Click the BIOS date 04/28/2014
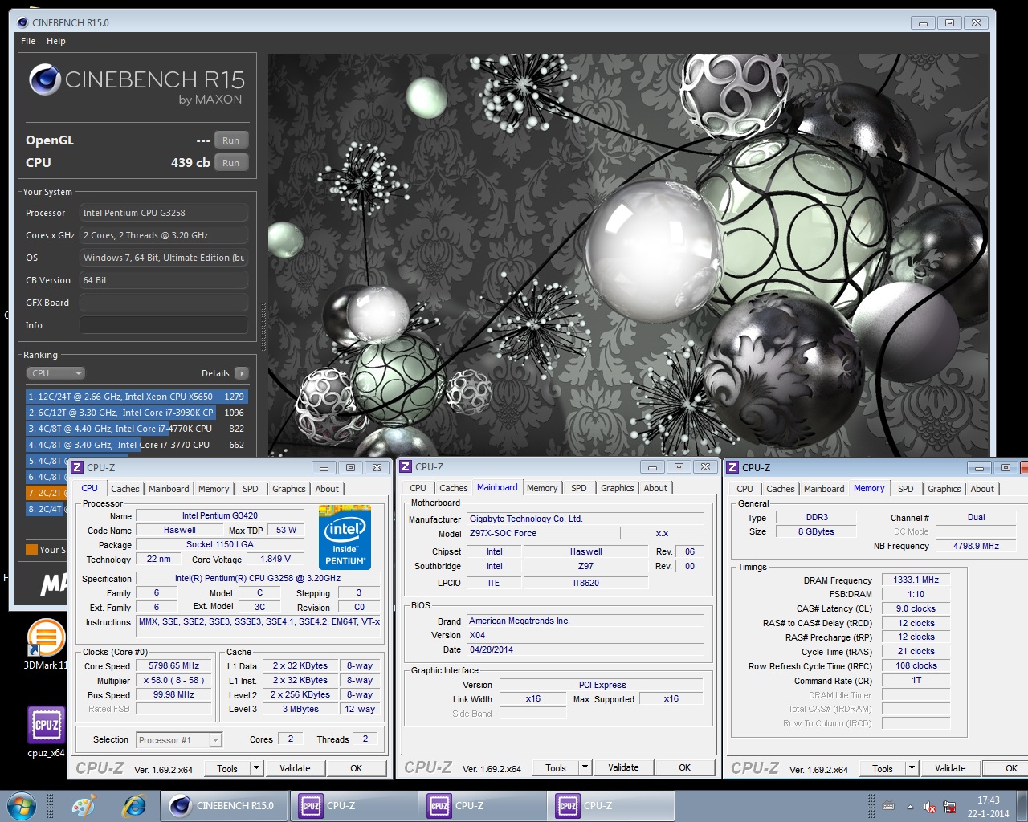This screenshot has height=822, width=1028. (585, 649)
